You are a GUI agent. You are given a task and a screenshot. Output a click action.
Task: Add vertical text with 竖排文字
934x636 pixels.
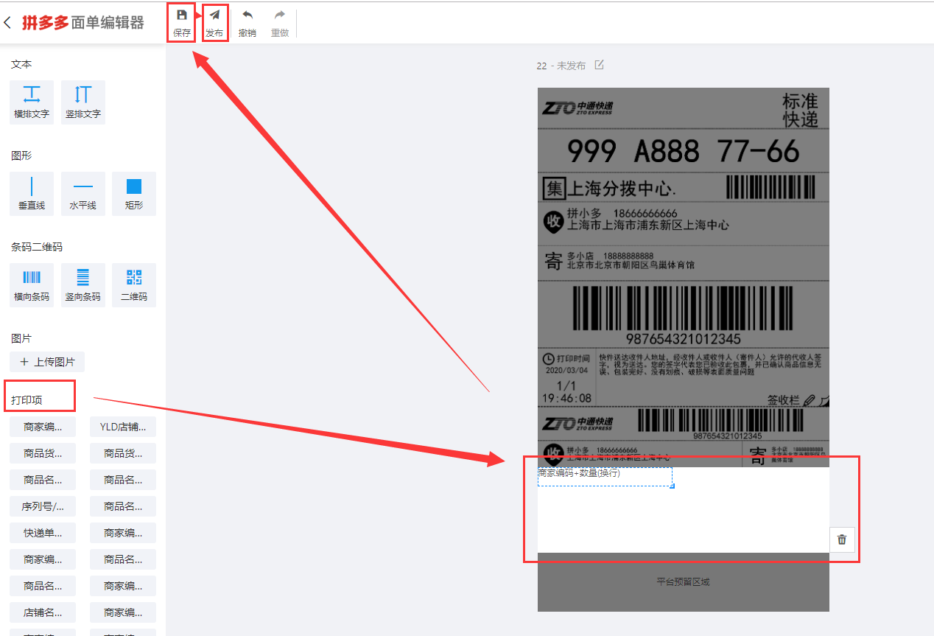pyautogui.click(x=83, y=102)
